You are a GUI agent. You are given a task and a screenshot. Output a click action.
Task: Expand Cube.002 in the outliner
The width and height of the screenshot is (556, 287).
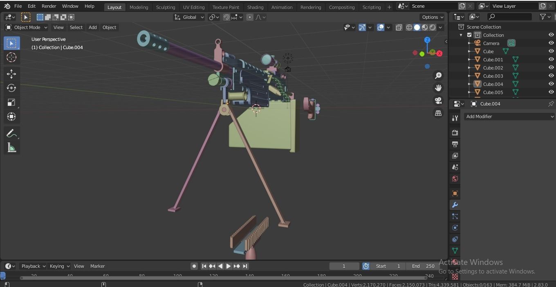click(469, 68)
